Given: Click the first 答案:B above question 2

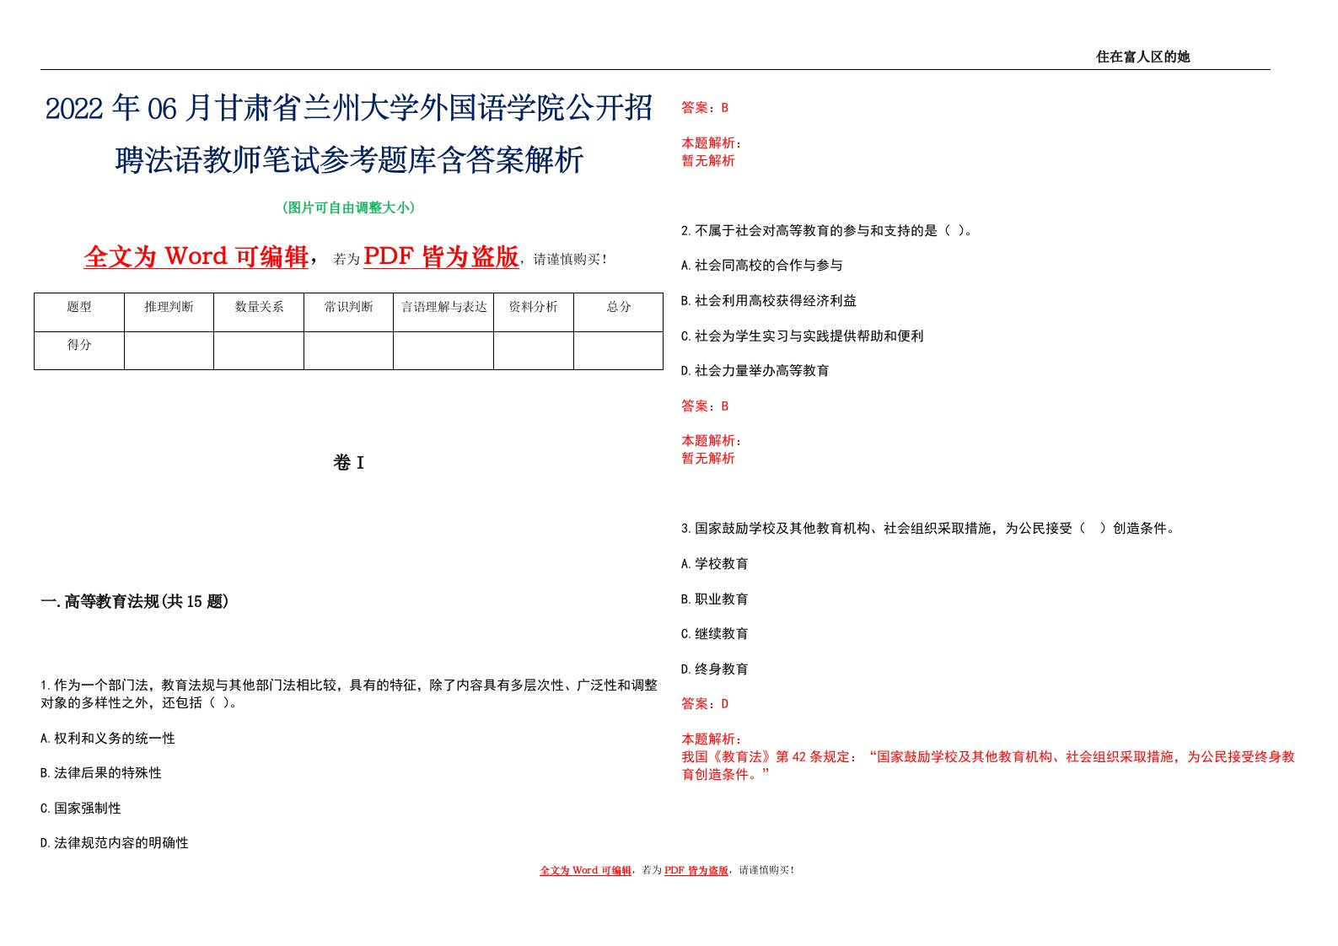Looking at the screenshot, I should tap(705, 107).
